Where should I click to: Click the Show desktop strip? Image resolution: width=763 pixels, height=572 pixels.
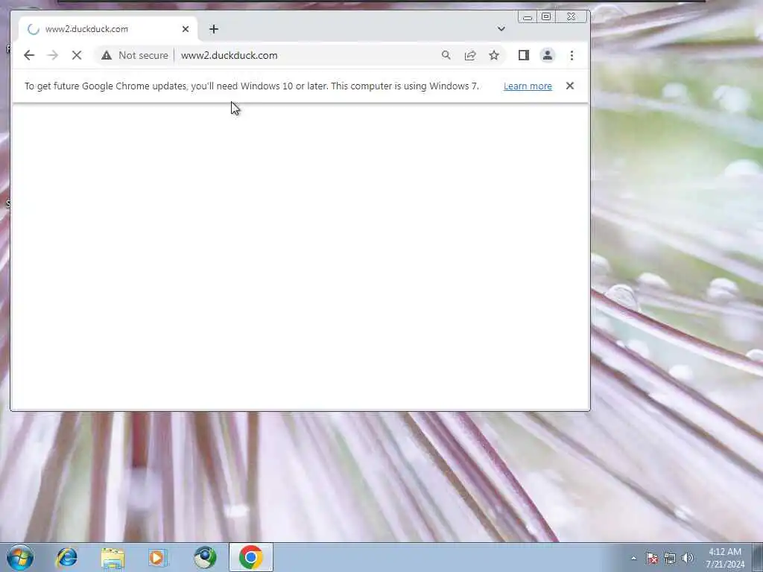pos(758,557)
